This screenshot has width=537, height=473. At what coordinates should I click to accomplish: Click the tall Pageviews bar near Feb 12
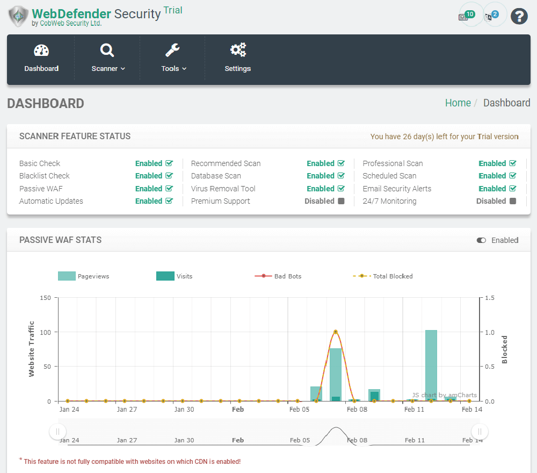click(x=431, y=365)
